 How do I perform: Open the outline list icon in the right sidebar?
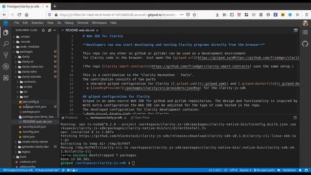(305, 32)
